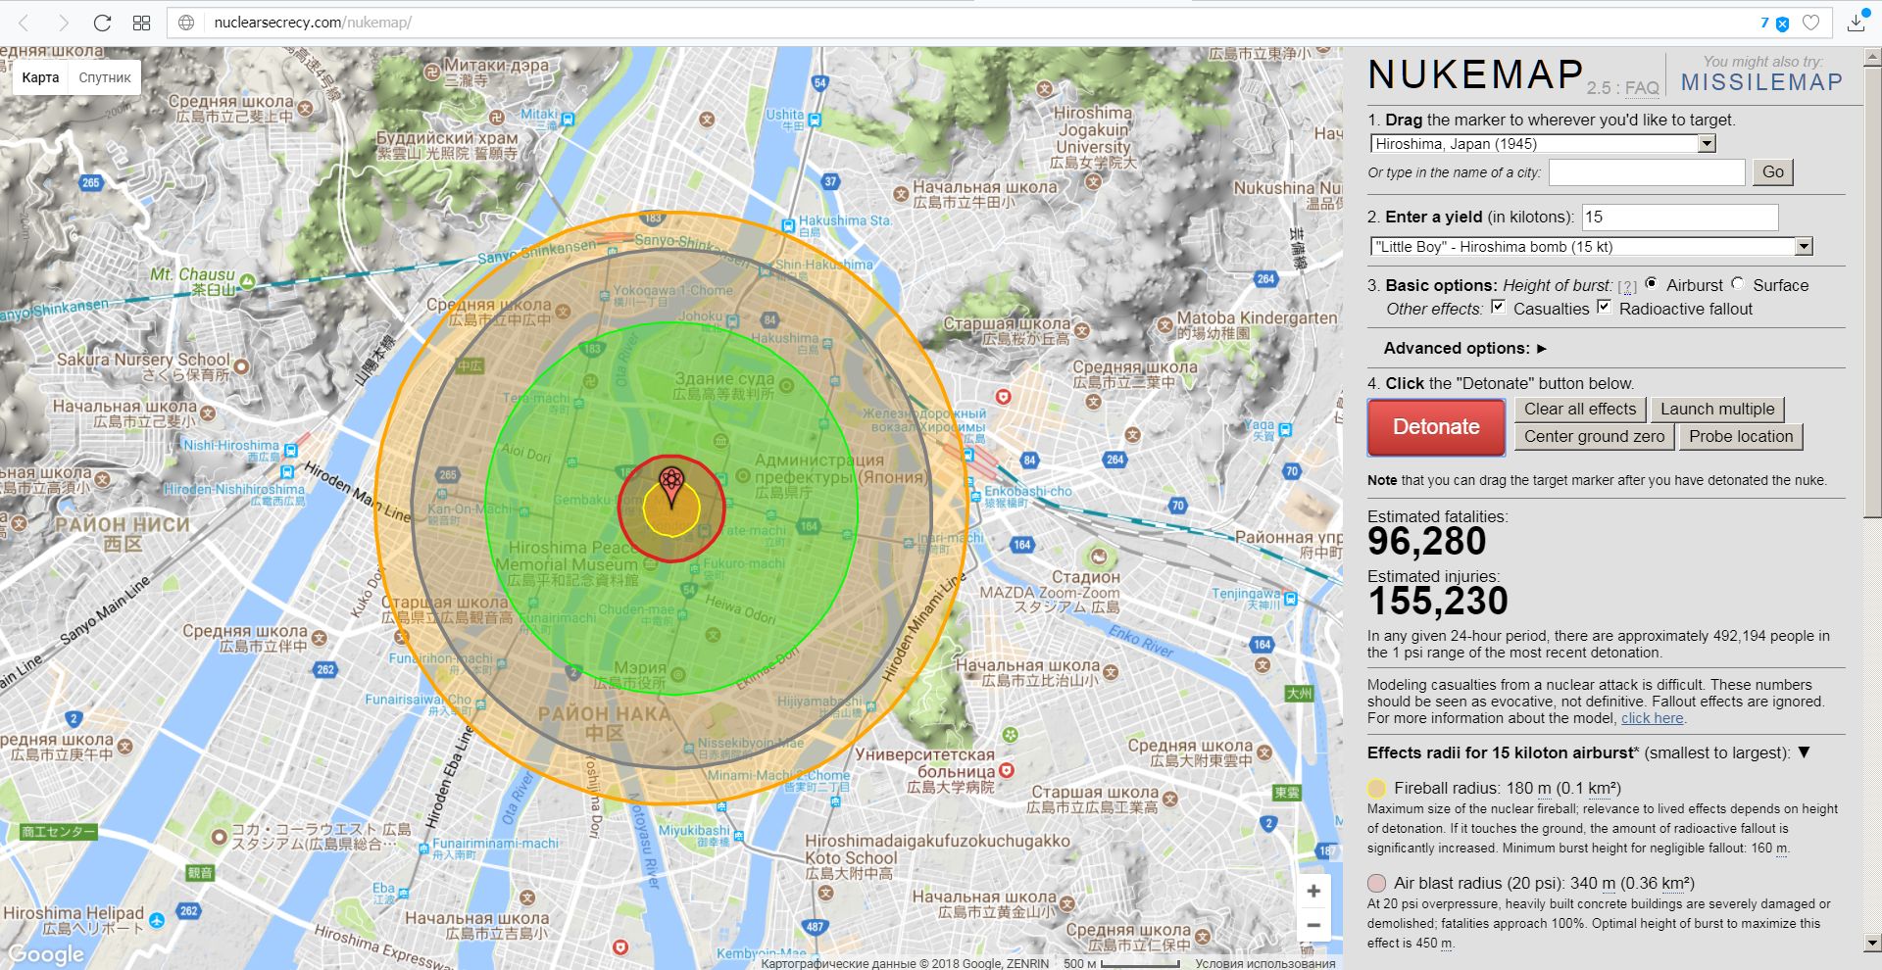Click Center ground zero button
The image size is (1882, 970).
point(1594,436)
